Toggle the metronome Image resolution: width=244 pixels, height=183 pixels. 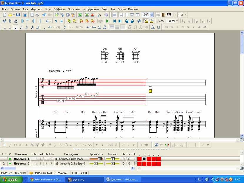146,21
